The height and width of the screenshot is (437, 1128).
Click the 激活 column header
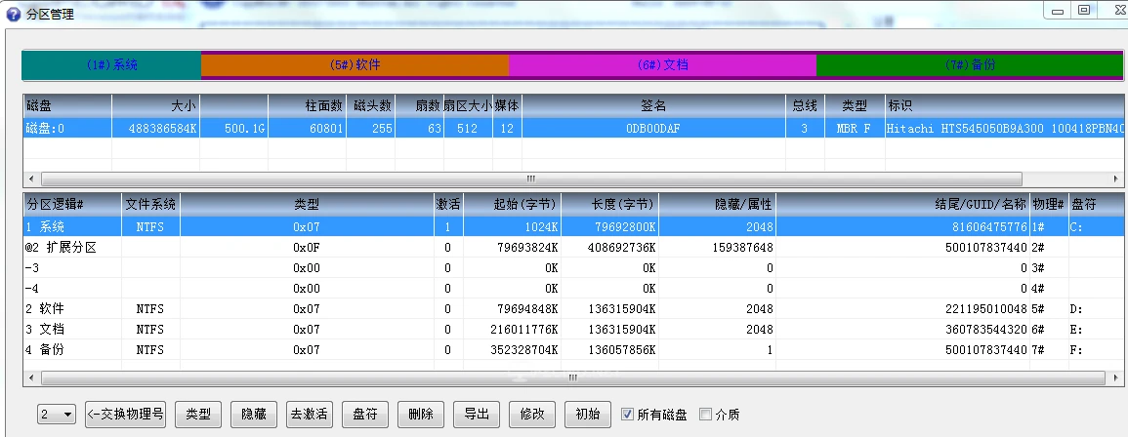click(448, 204)
